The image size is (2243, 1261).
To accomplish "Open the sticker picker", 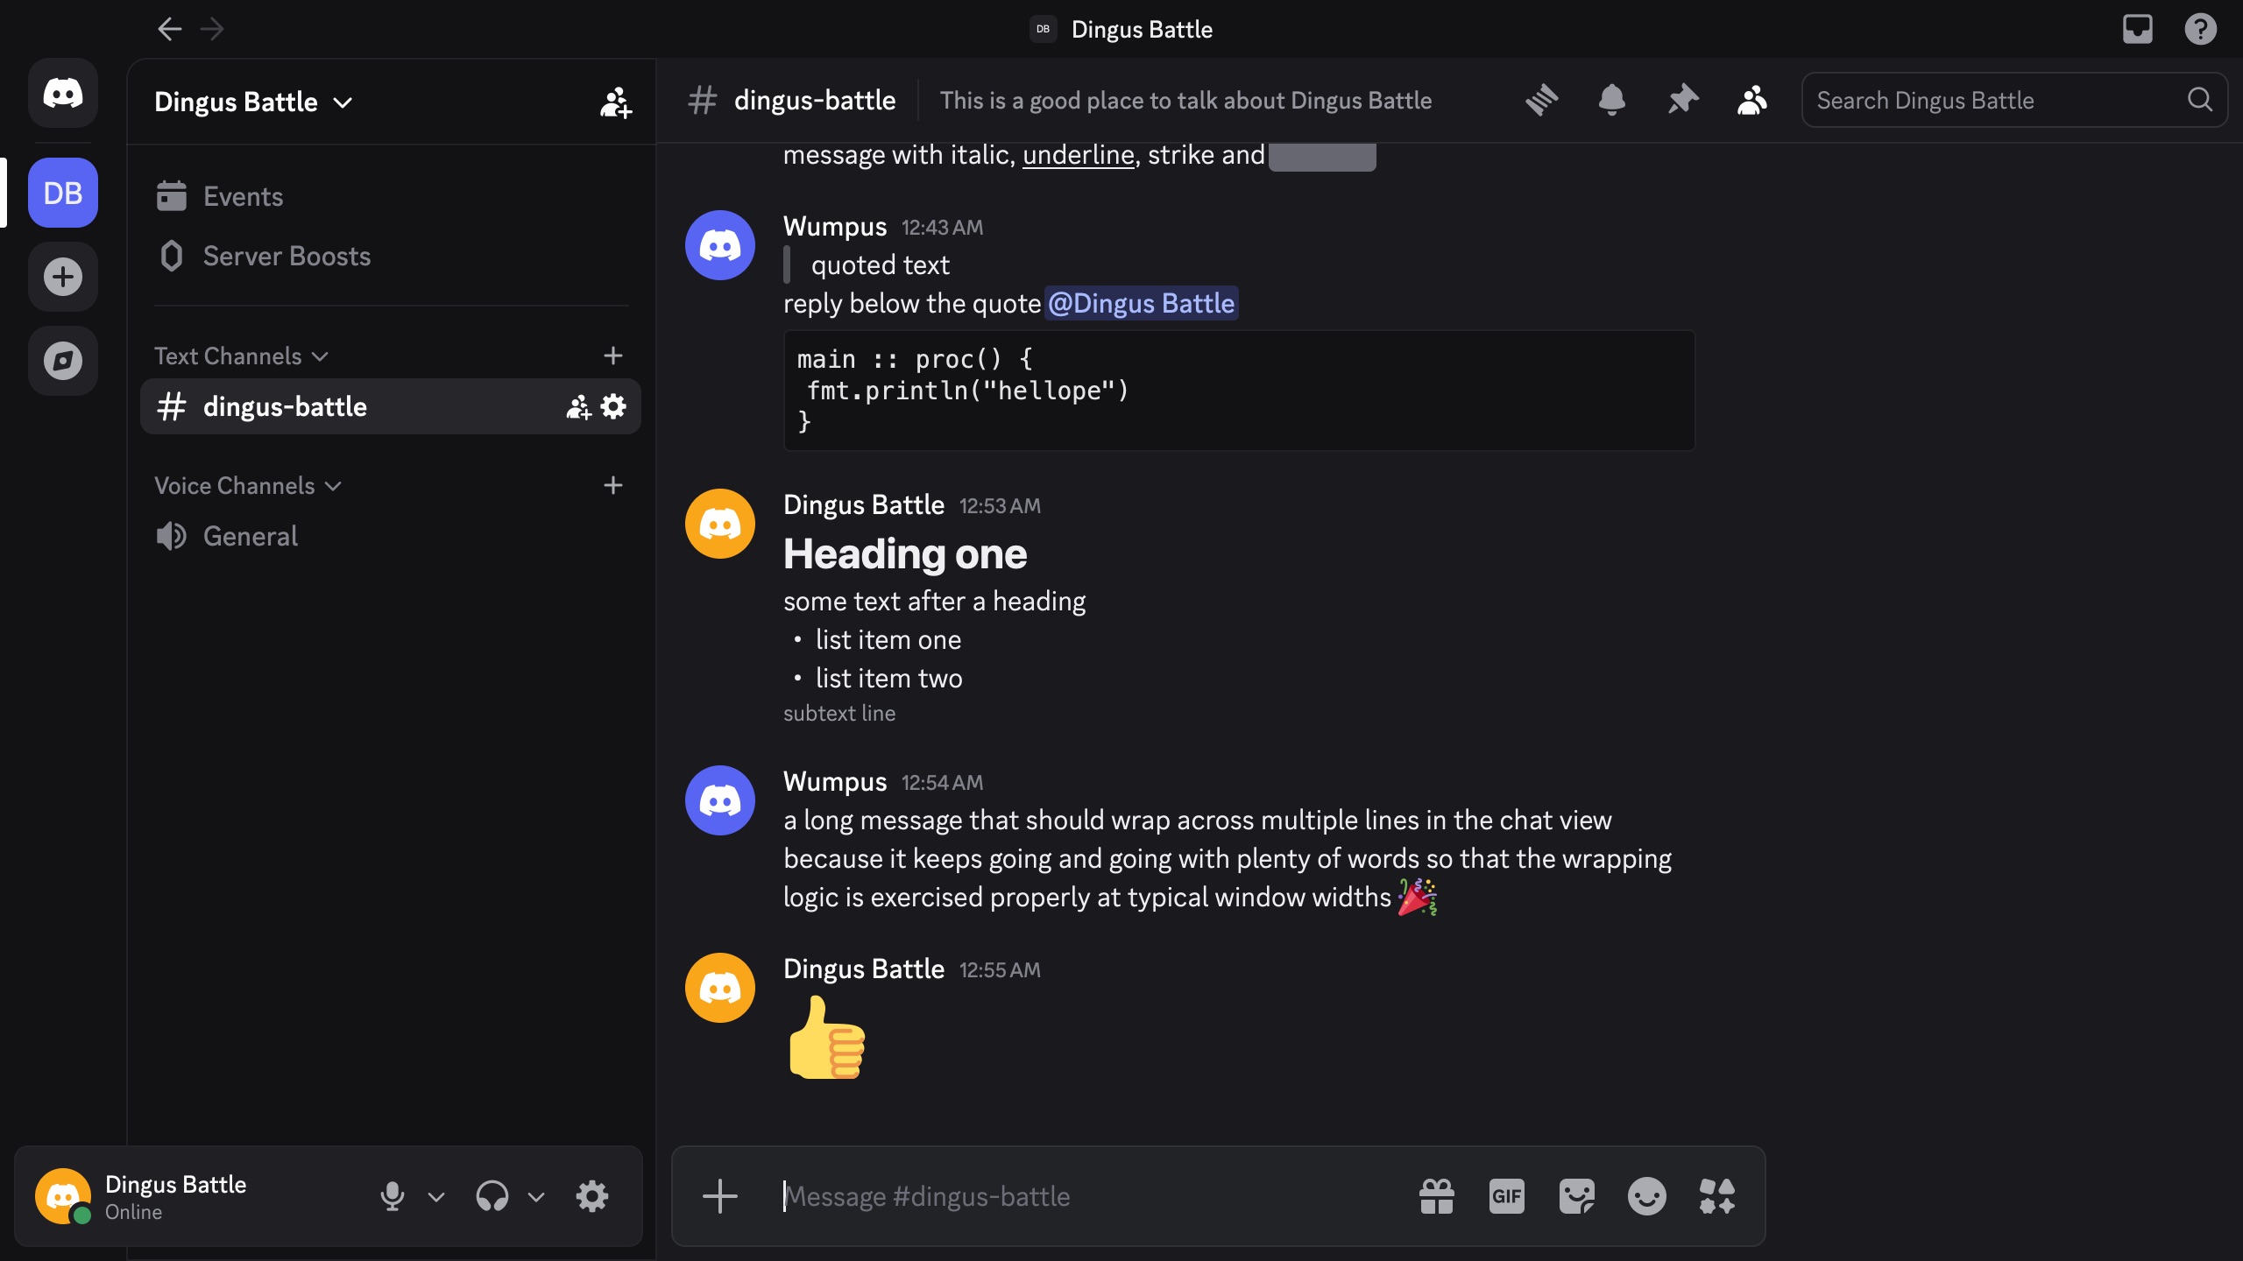I will (1577, 1196).
